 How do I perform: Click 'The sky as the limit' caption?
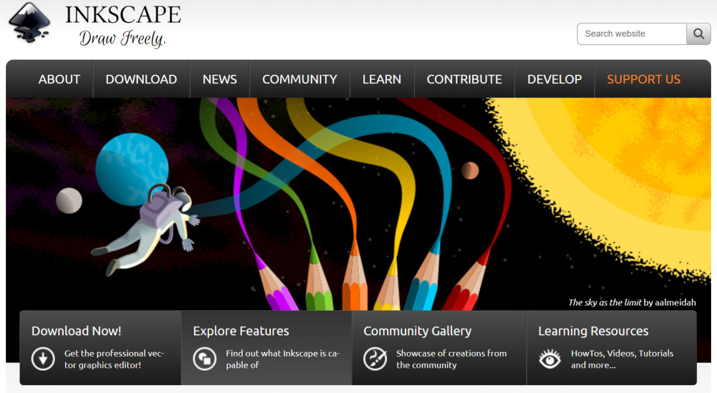[605, 302]
